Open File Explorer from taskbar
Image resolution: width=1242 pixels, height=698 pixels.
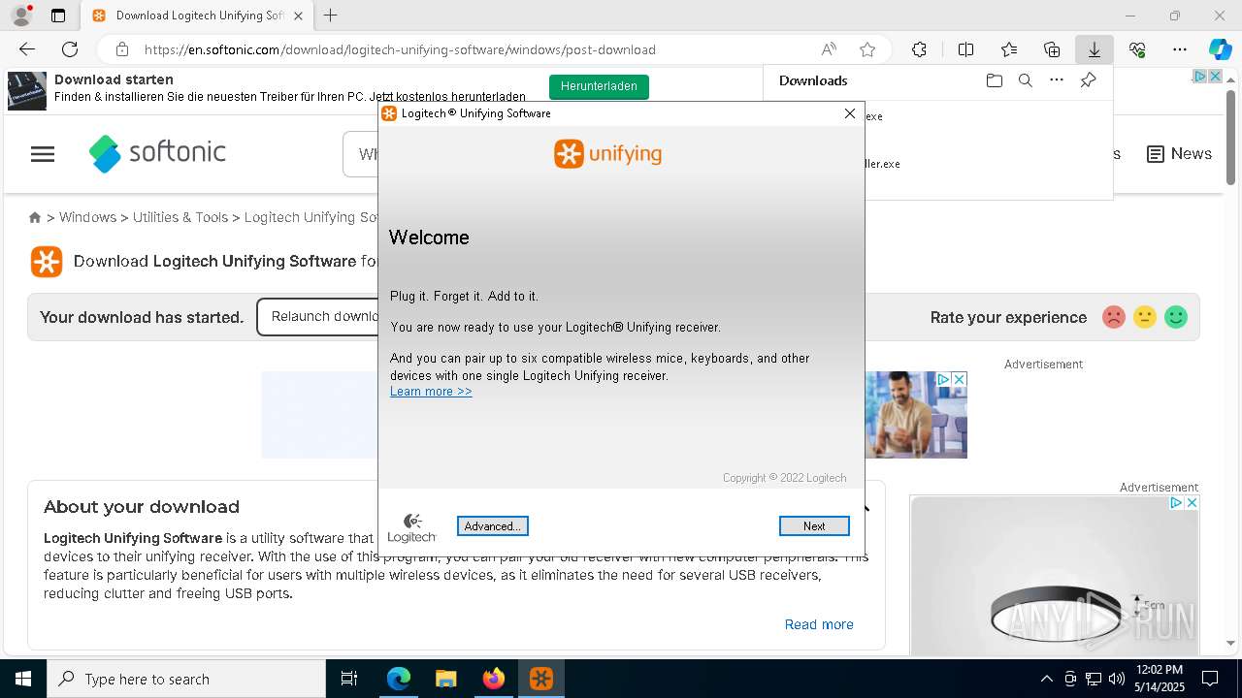coord(446,679)
